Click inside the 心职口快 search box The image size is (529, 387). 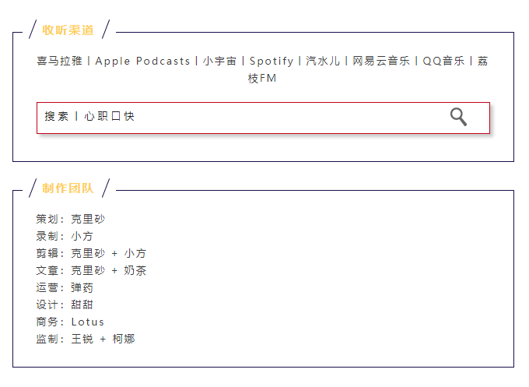tap(263, 118)
